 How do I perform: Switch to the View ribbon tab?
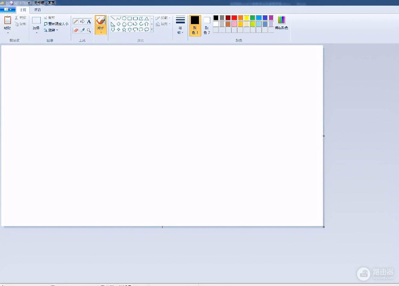[x=37, y=10]
